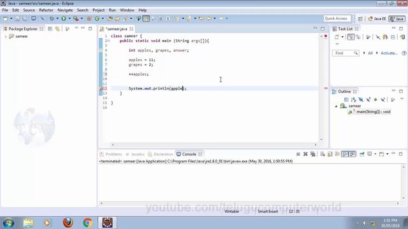The image size is (408, 229).
Task: Open the Refactor menu
Action: pos(46,10)
